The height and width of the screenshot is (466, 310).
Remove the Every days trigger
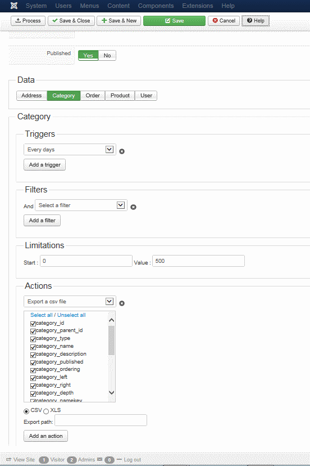click(x=122, y=151)
